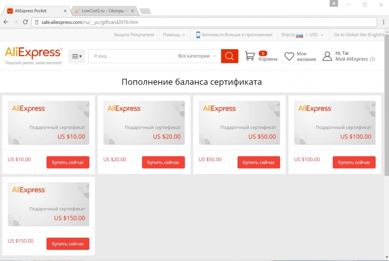Click the mobile phone app icon
The height and width of the screenshot is (261, 389).
(198, 35)
